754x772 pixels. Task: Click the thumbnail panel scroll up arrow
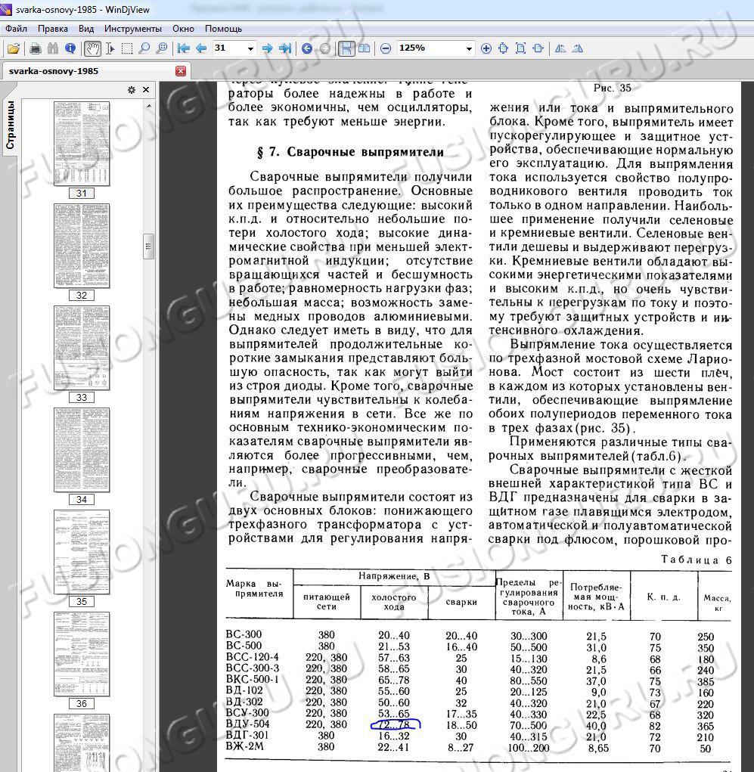click(148, 106)
